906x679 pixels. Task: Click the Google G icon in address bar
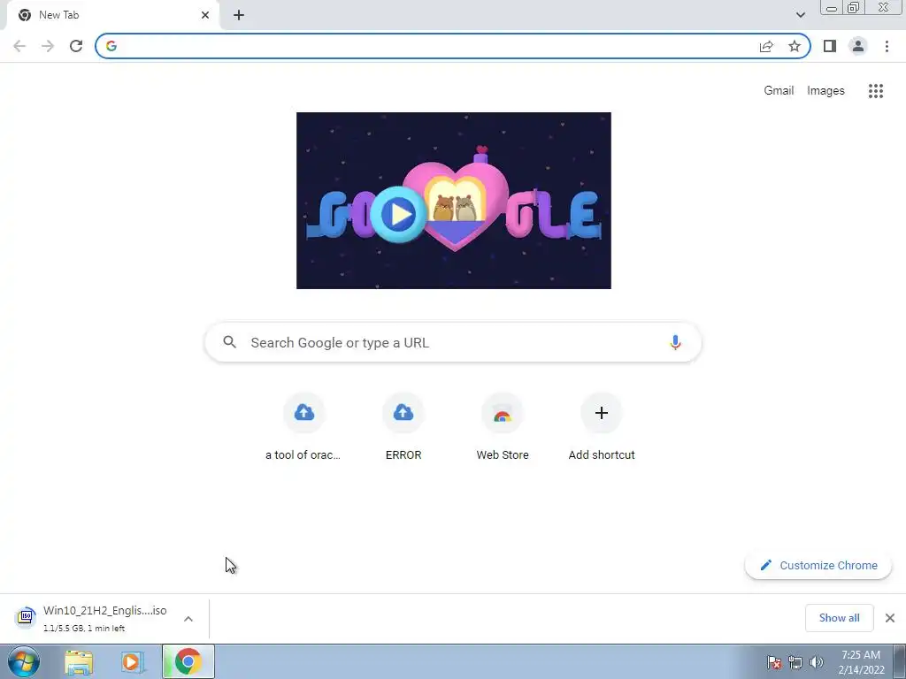[111, 46]
